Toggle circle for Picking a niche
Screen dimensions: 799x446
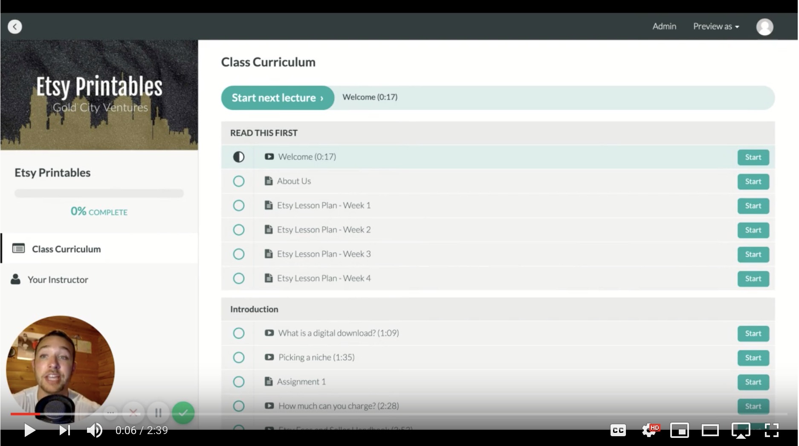click(x=239, y=357)
